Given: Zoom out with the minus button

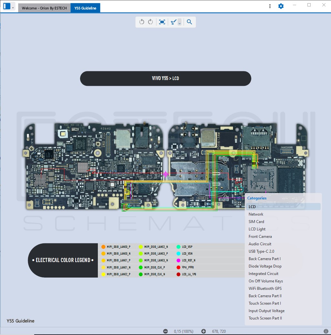Looking at the screenshot, I should coord(165,331).
